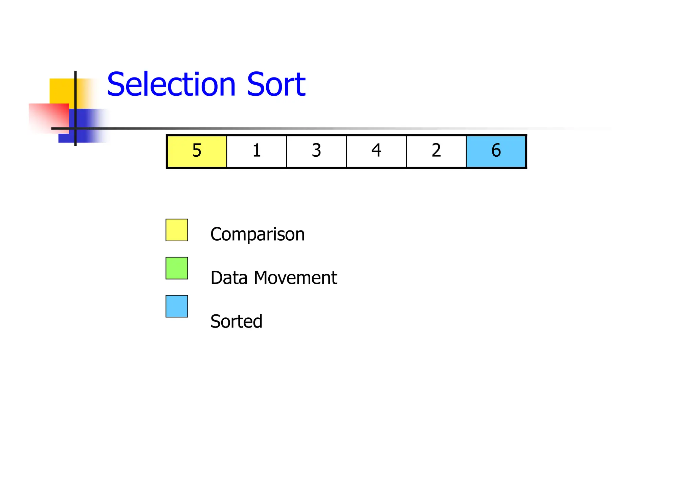This screenshot has width=693, height=490.
Task: Click the yellow decorative square beside the title
Action: pyautogui.click(x=62, y=90)
